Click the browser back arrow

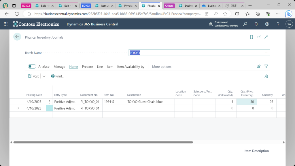click(x=7, y=14)
